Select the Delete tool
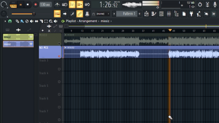This screenshot has width=219, height=123. coord(27,21)
